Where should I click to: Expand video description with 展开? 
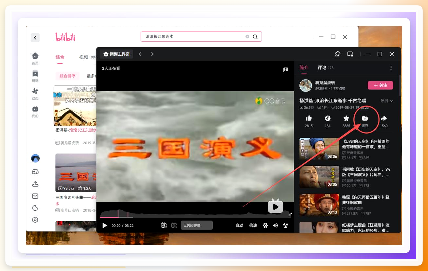[387, 101]
